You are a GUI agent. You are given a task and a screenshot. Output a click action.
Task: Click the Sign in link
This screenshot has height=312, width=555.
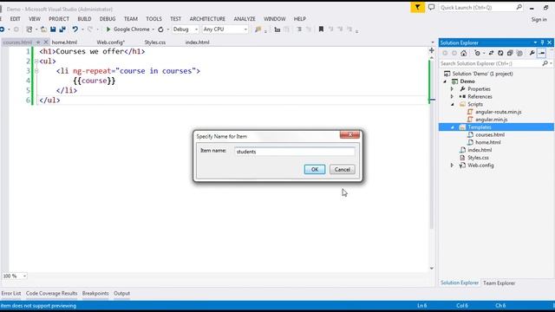(x=539, y=19)
